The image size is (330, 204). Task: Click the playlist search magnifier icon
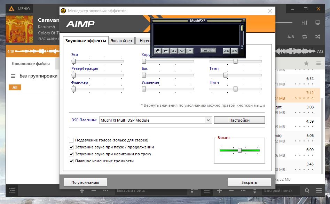[x=307, y=190]
